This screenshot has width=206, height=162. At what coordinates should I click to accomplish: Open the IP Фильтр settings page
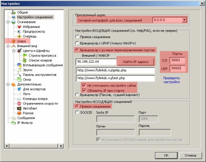coord(25,123)
